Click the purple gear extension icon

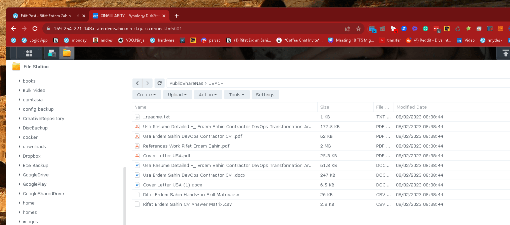point(414,28)
